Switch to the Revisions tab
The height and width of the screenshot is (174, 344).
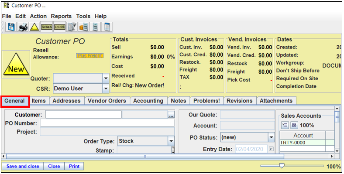(x=240, y=101)
